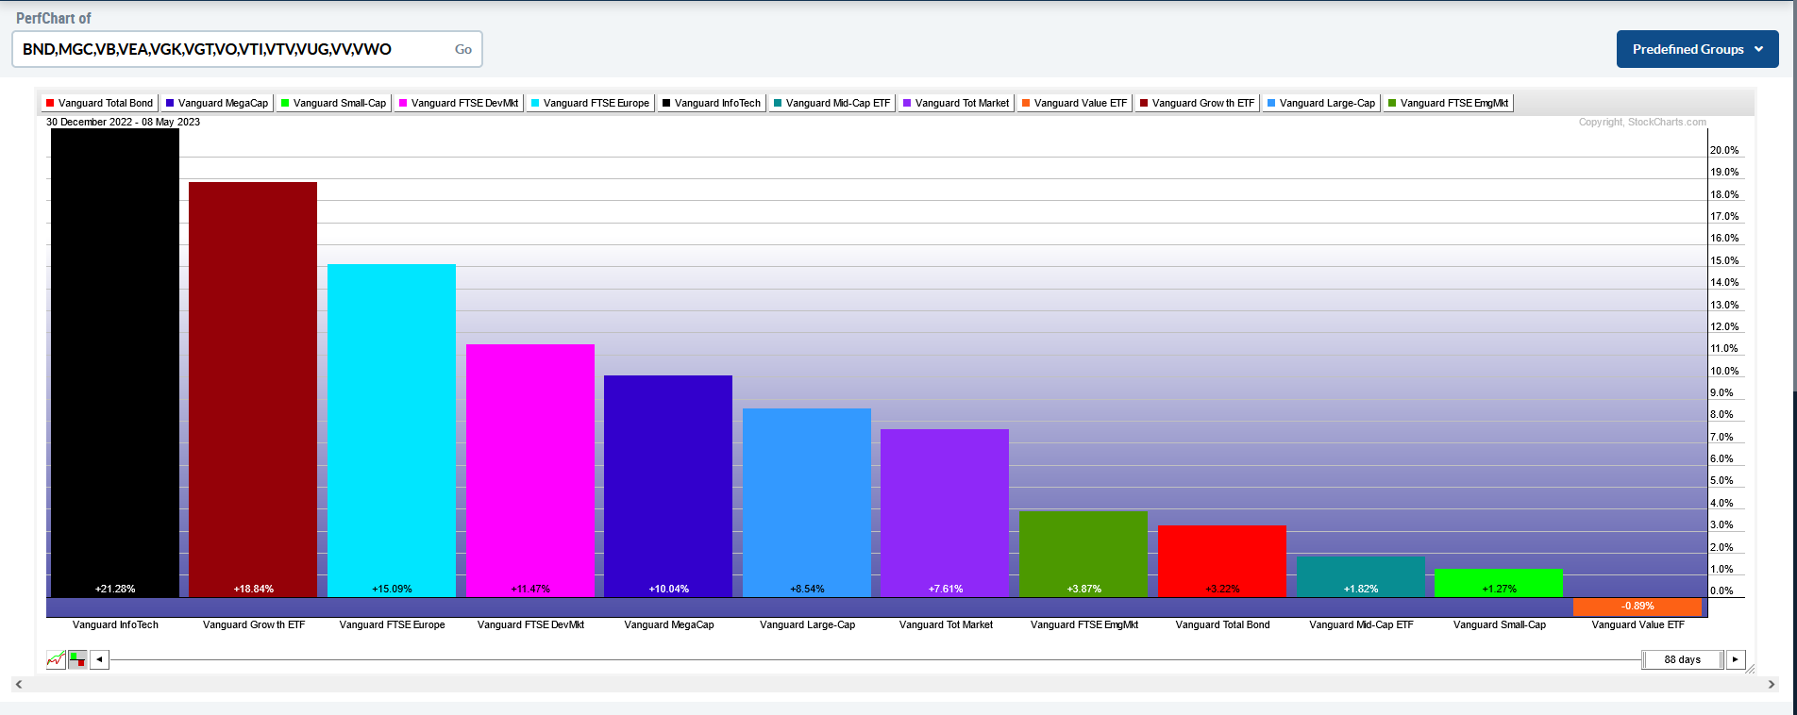Viewport: 1797px width, 715px height.
Task: Toggle Vanguard Total Bond legend item
Action: tap(99, 103)
